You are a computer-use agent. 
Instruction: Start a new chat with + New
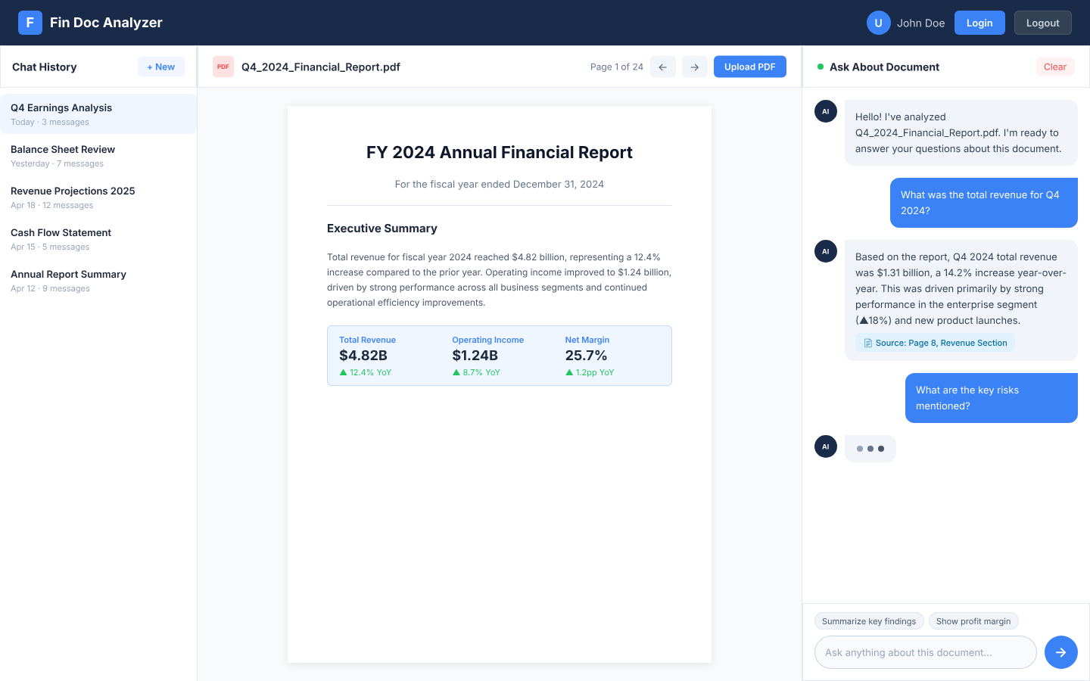(x=160, y=67)
